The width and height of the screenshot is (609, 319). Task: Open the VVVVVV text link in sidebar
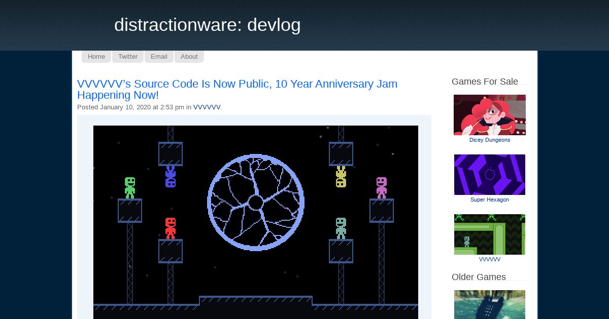490,259
